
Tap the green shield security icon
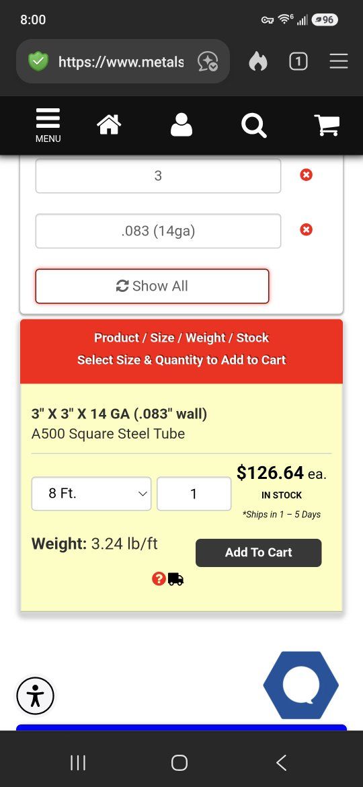38,62
